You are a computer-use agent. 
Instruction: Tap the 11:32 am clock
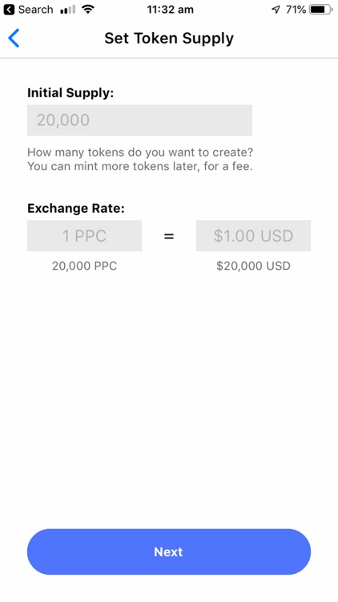(x=170, y=10)
